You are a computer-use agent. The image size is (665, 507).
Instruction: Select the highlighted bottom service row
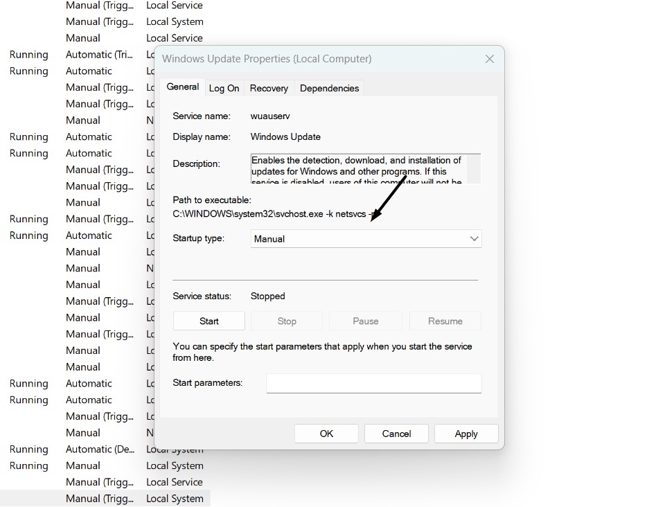pos(104,499)
